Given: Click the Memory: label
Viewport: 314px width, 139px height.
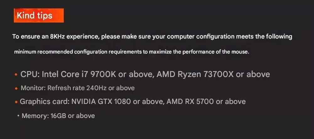Looking at the screenshot, I should click(x=35, y=116).
